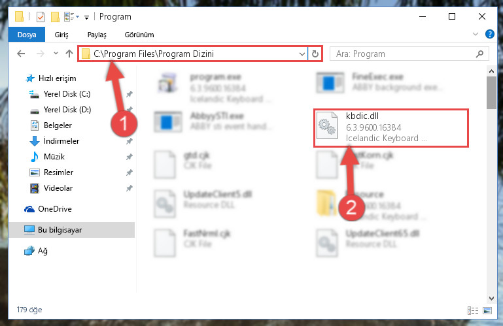Select Bu bilgisayar in the navigation pane

click(71, 230)
